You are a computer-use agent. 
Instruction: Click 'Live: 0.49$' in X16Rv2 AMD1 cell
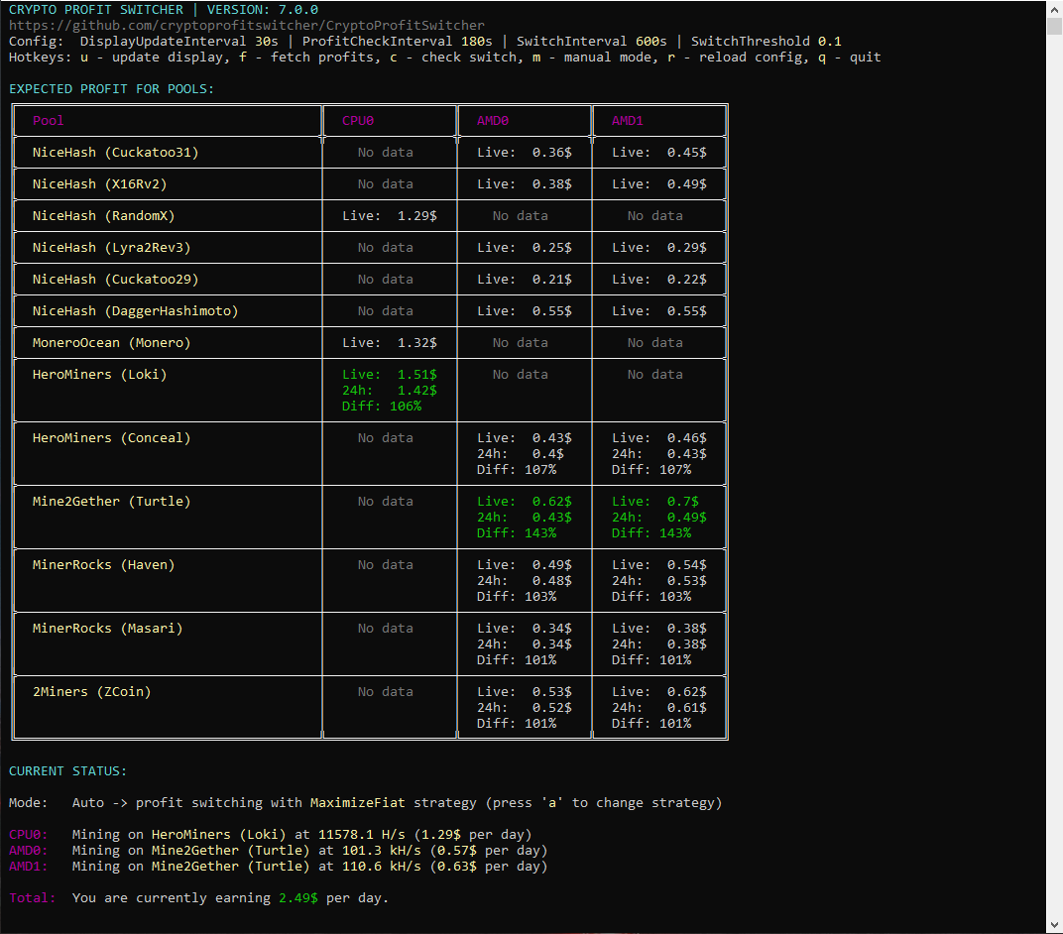tap(659, 184)
